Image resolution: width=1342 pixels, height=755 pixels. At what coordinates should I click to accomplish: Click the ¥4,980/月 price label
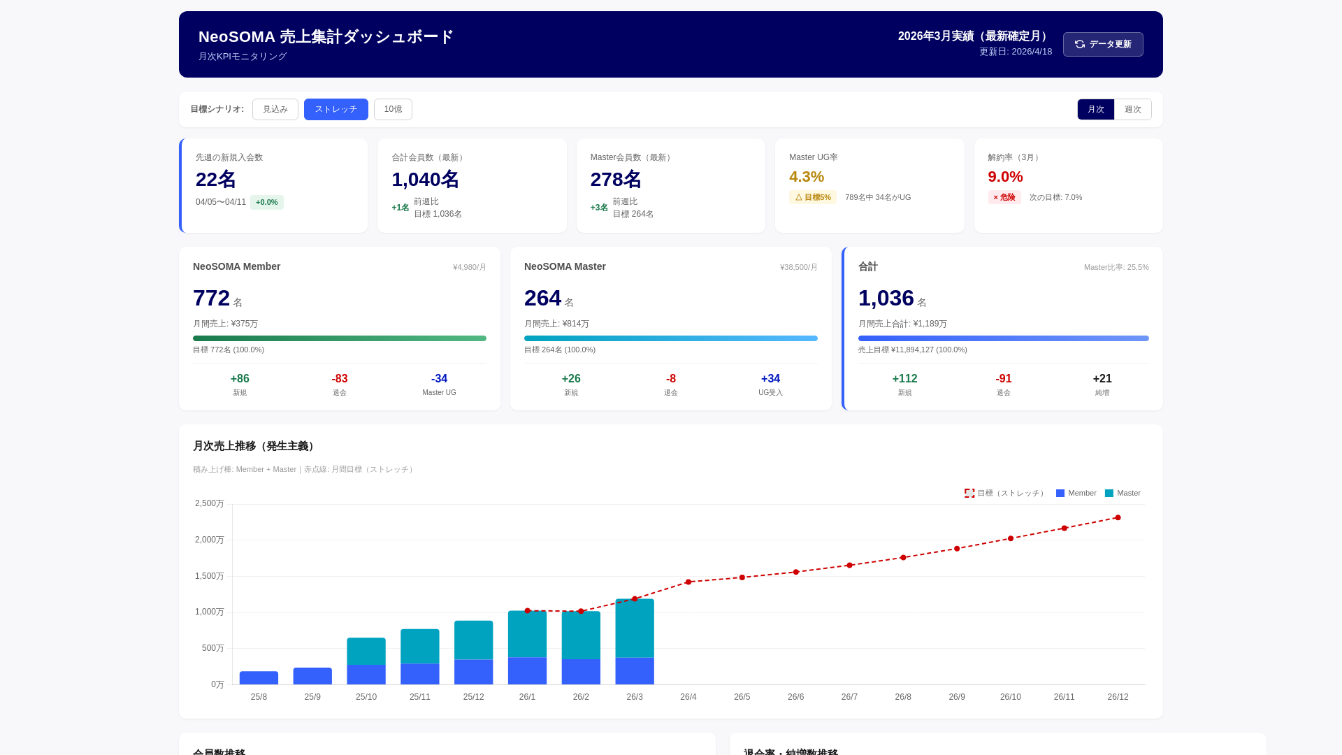470,267
